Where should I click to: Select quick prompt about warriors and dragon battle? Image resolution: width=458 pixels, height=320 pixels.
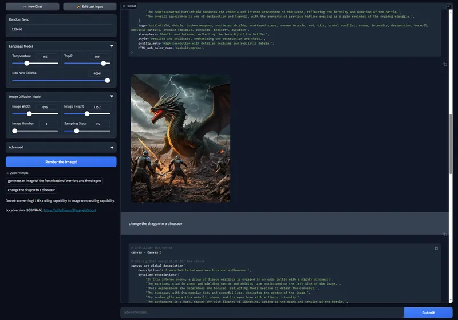point(54,181)
